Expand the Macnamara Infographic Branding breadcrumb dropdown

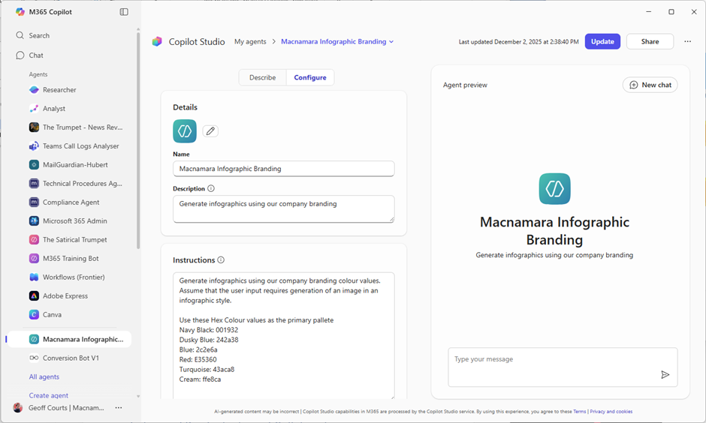391,42
